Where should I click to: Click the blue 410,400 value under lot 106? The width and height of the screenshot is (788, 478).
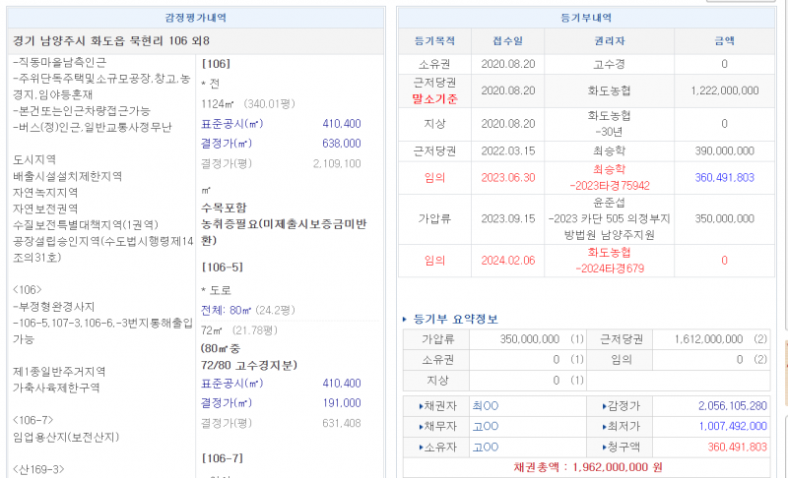(342, 124)
